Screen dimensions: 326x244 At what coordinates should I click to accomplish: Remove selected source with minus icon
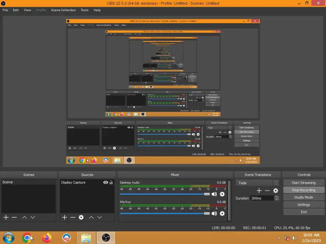[x=73, y=217]
